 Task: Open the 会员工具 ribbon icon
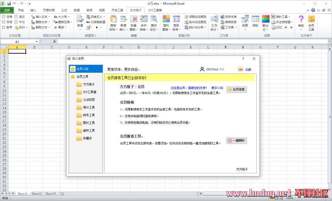[311, 23]
